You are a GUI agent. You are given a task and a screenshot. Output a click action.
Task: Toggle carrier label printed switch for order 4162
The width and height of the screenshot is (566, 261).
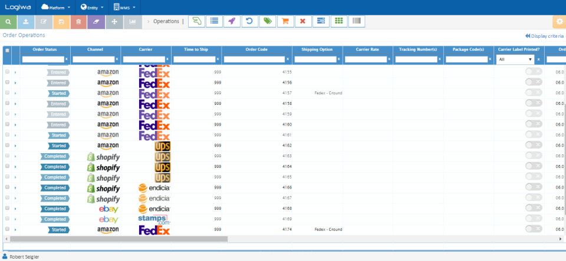point(534,145)
